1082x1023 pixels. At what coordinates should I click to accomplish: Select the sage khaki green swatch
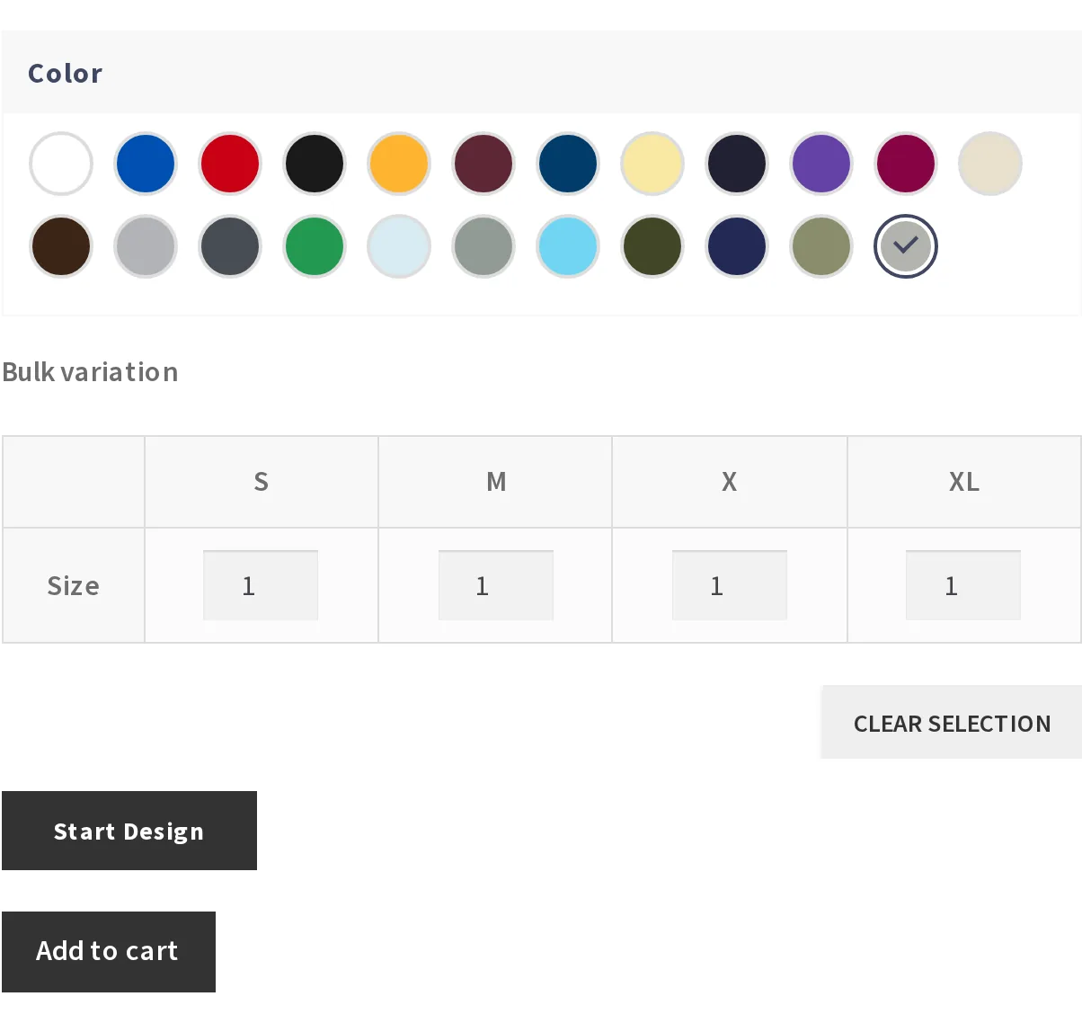pos(821,246)
